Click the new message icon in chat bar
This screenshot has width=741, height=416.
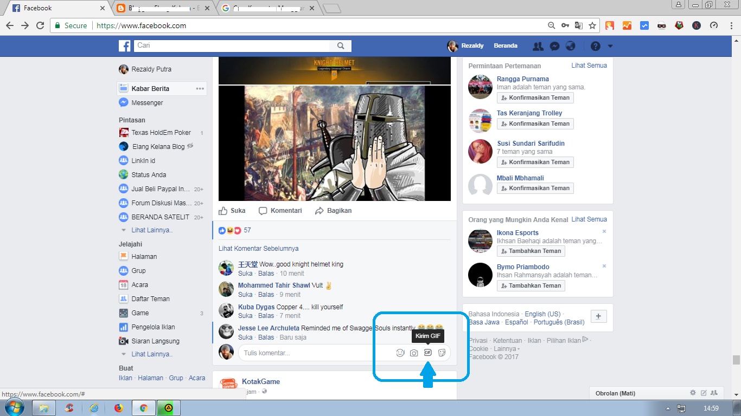click(x=704, y=393)
